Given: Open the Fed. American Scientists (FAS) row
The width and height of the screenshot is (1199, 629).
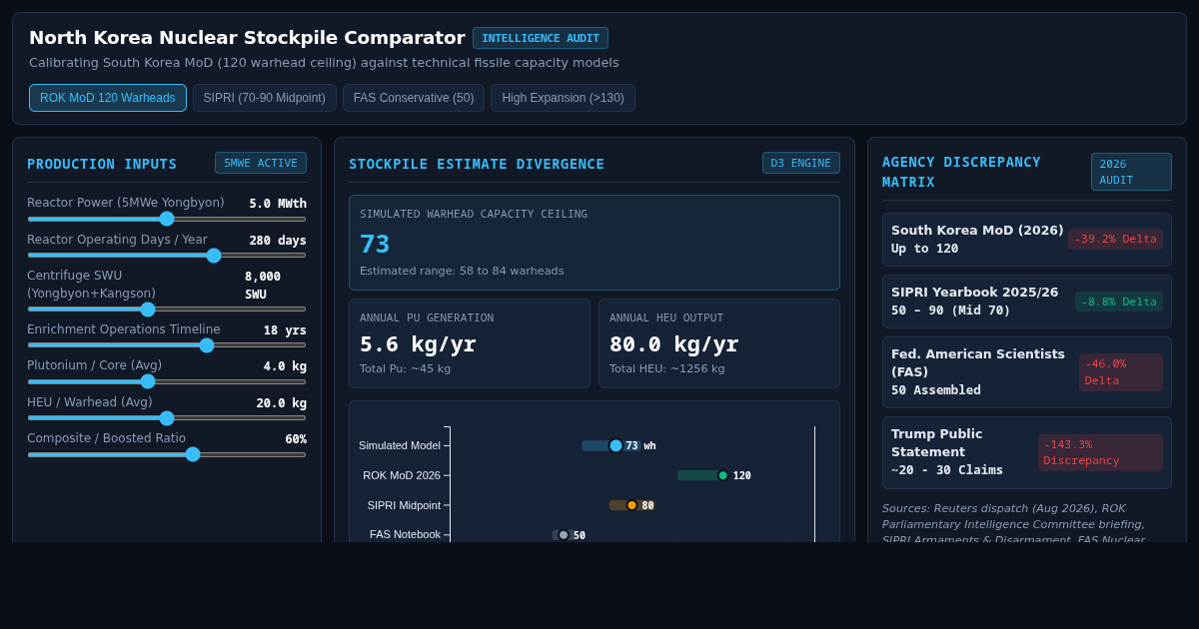Looking at the screenshot, I should tap(1027, 371).
